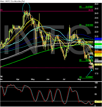Viewport: 102px width, 107px height.
Task: Click the 100 level on oscillator axis
Action: 96,83
